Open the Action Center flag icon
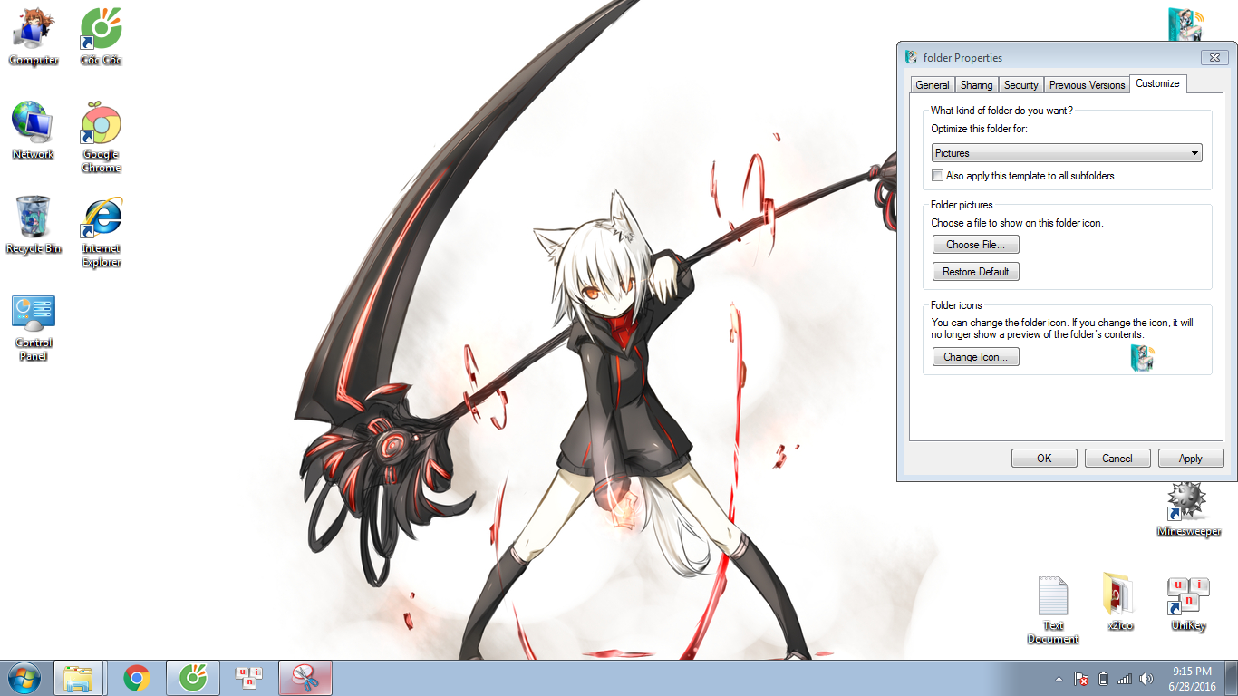The image size is (1238, 696). [1080, 679]
